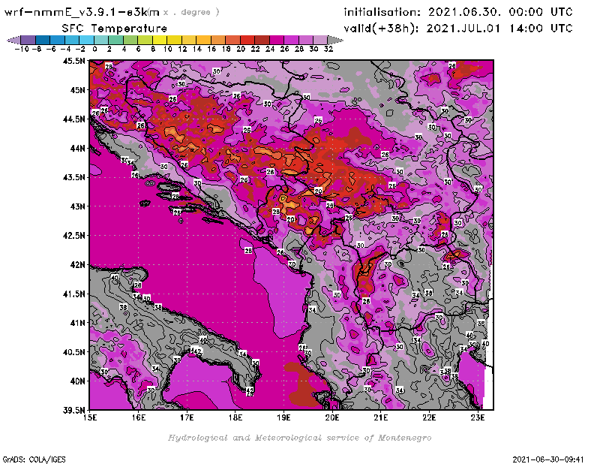Click the 'GrADS: COLA/IGES' footer text
The width and height of the screenshot is (600, 464).
(34, 459)
